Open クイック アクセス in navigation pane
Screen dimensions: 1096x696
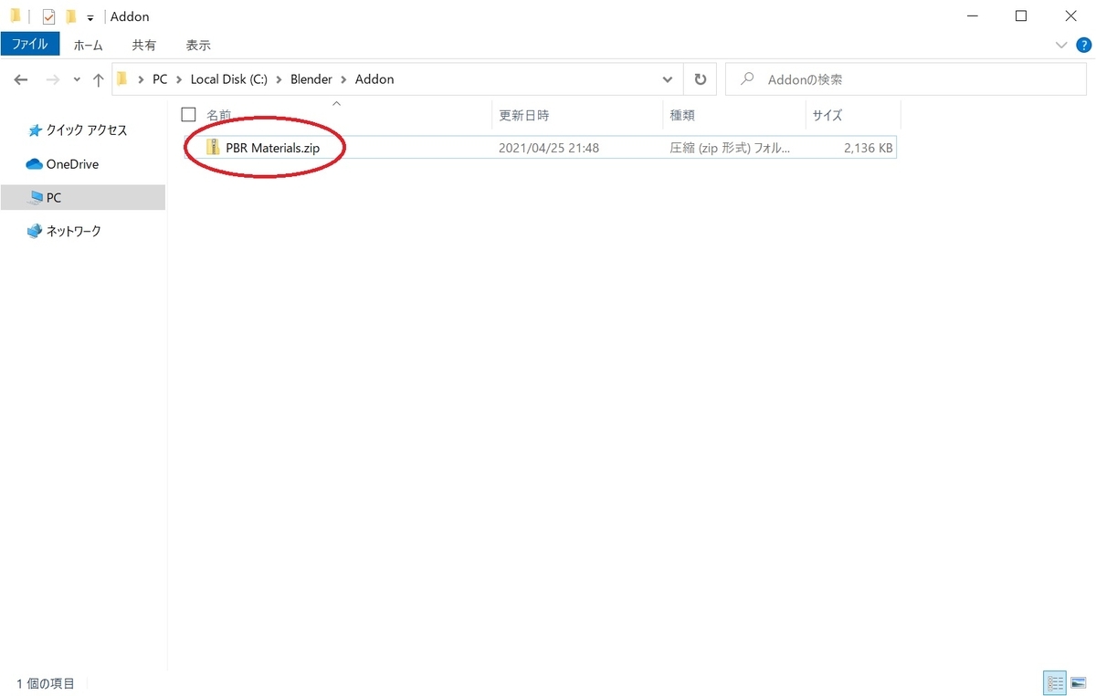point(87,130)
